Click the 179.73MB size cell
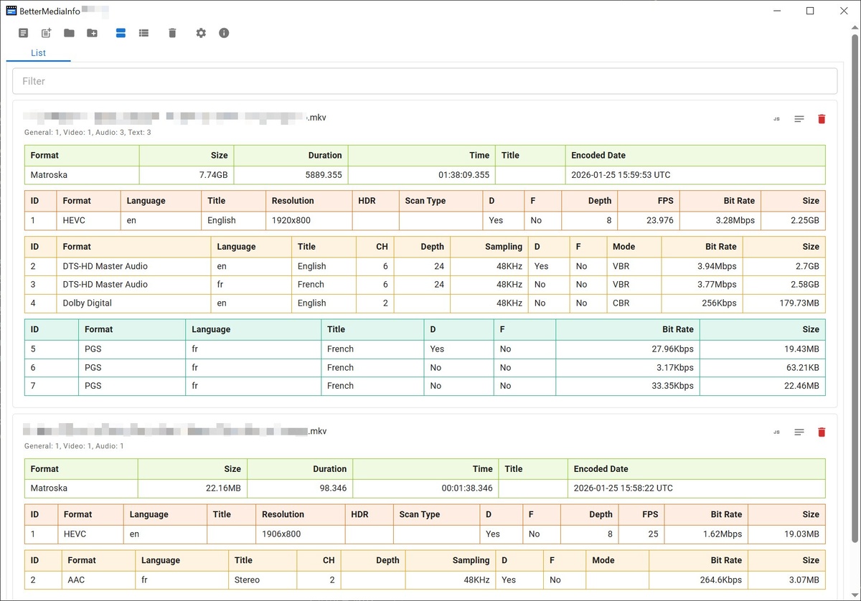 (x=784, y=303)
